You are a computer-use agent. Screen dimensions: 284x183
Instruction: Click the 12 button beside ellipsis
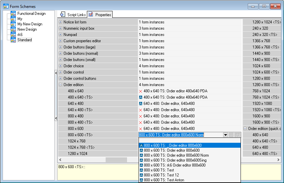coord(237,135)
